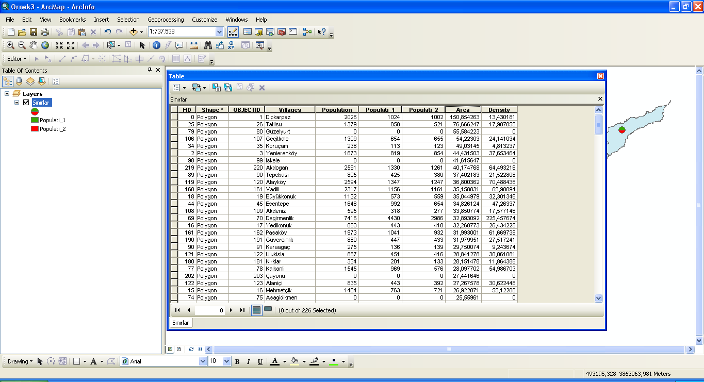Go to the last record
Image resolution: width=704 pixels, height=382 pixels.
tap(242, 310)
